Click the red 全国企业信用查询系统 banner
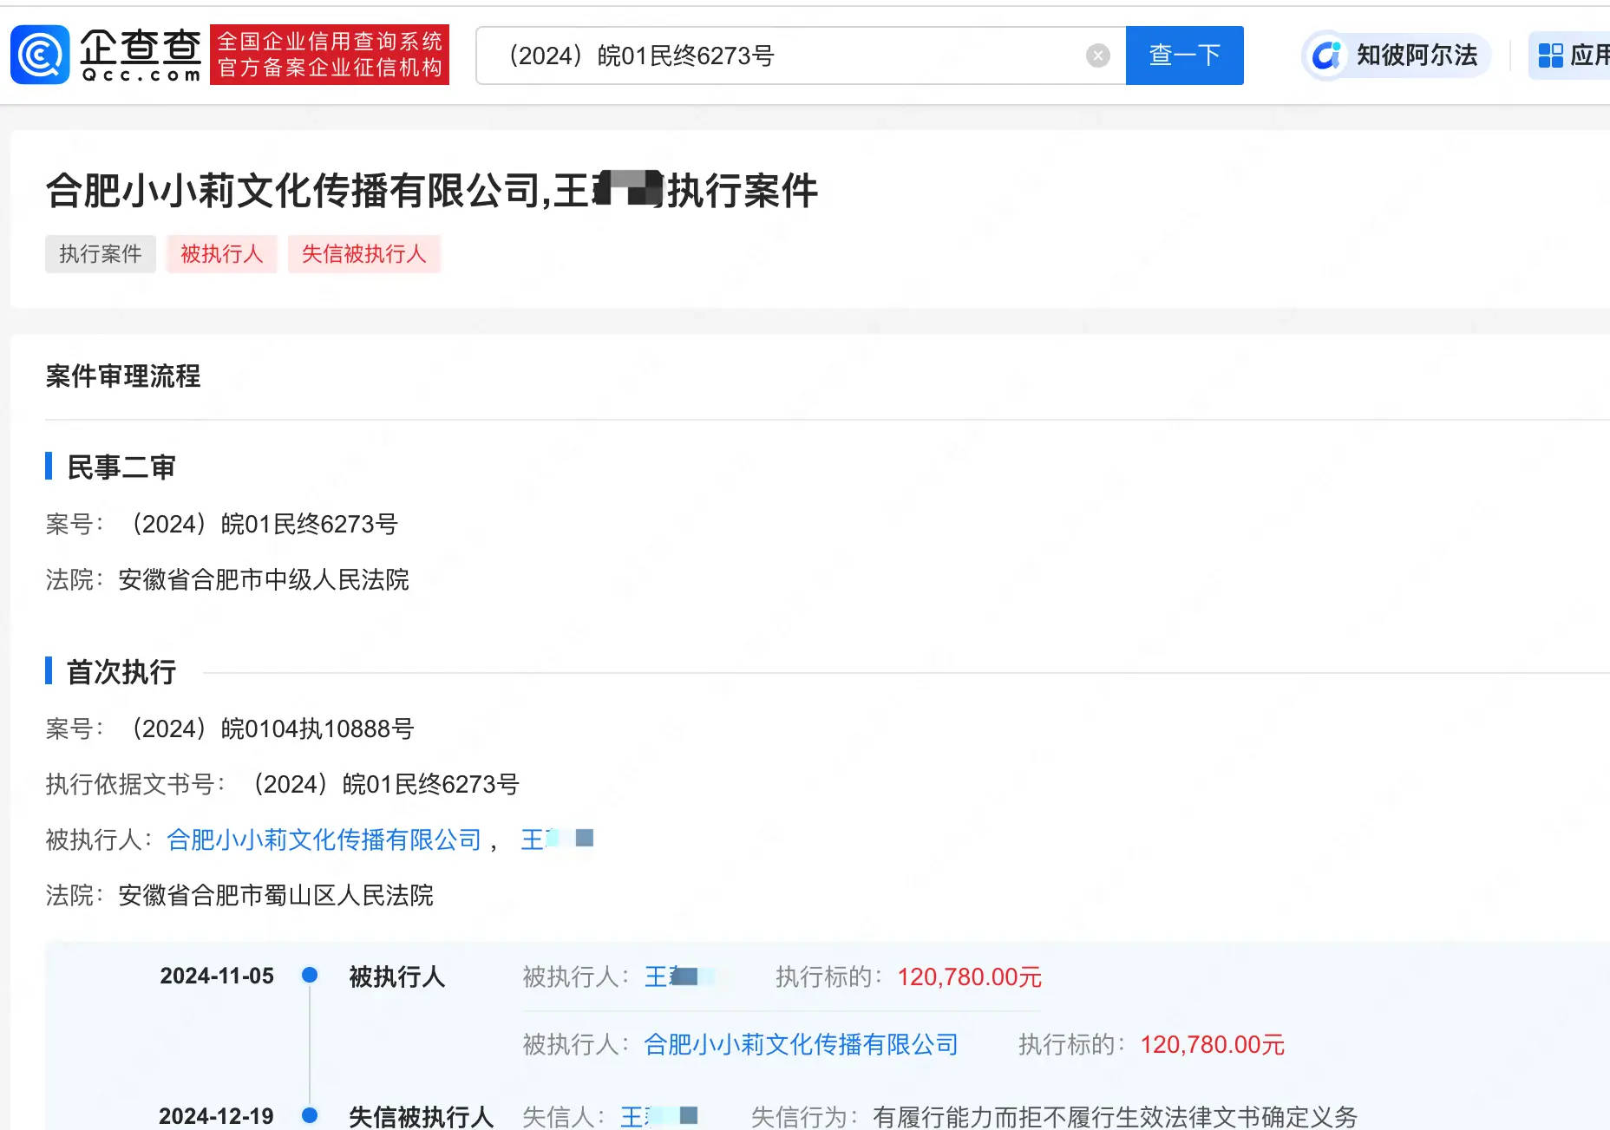Image resolution: width=1610 pixels, height=1130 pixels. [330, 55]
